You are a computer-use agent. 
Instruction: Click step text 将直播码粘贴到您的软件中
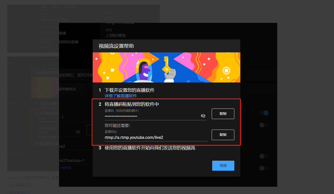132,104
